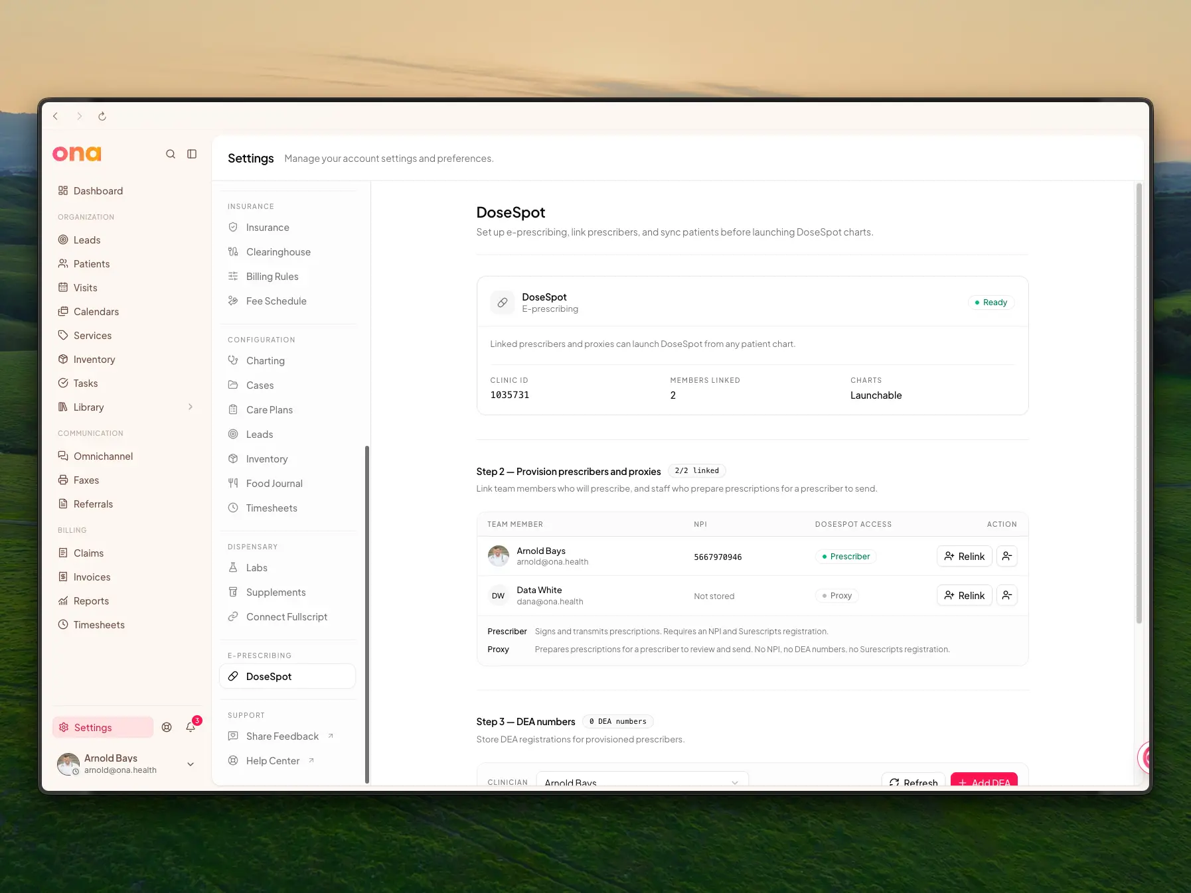Screen dimensions: 1191x893
Task: Open the support lifebuoy icon beside Settings
Action: point(167,727)
